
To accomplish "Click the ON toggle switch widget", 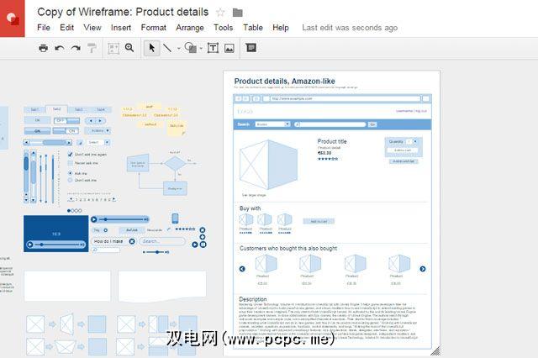I will tap(66, 131).
